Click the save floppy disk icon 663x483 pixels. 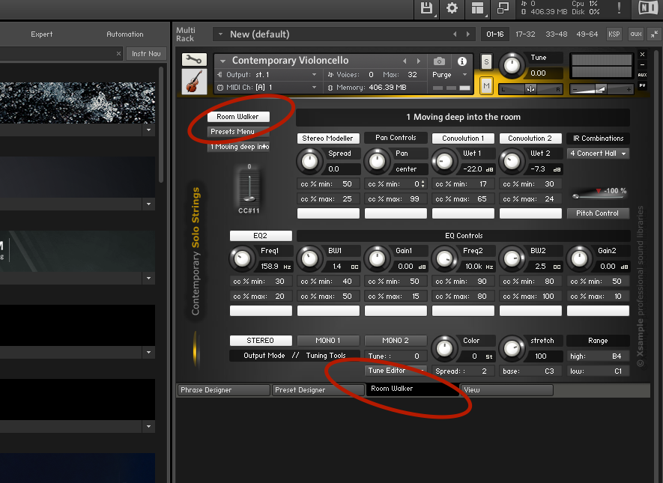point(426,8)
